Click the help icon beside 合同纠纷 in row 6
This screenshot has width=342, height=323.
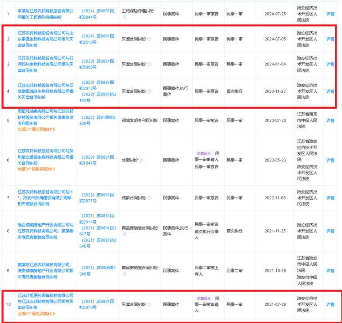click(x=141, y=160)
